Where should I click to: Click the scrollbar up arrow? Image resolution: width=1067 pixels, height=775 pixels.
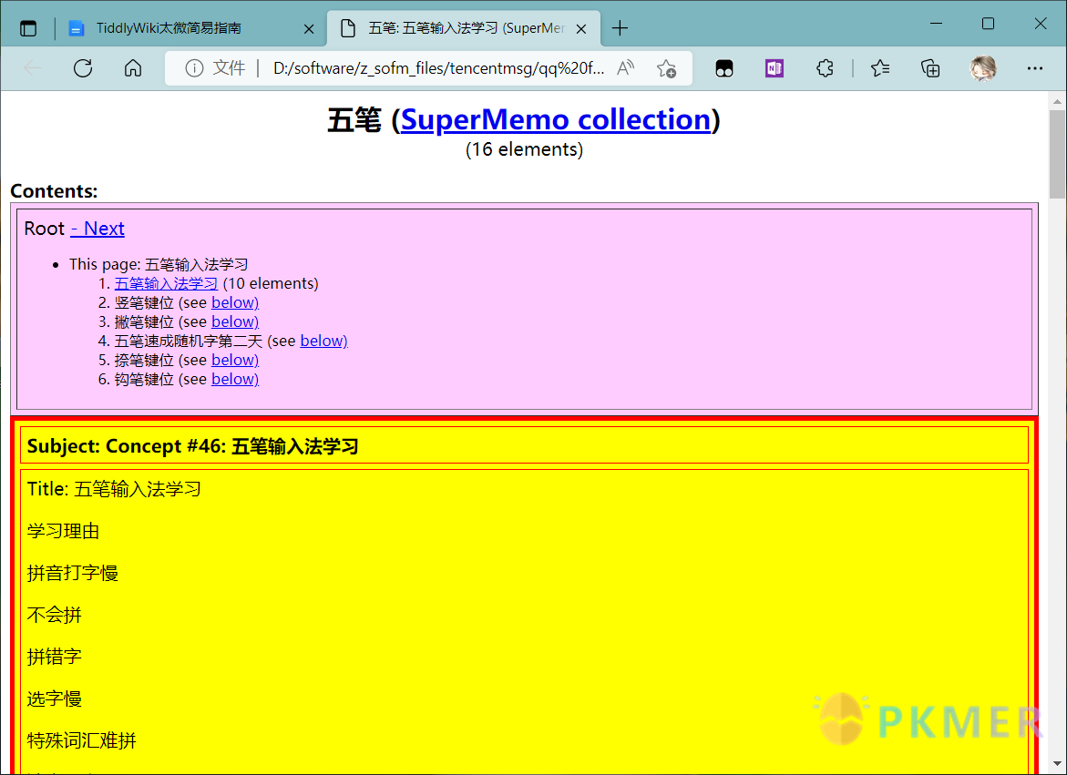pos(1058,100)
